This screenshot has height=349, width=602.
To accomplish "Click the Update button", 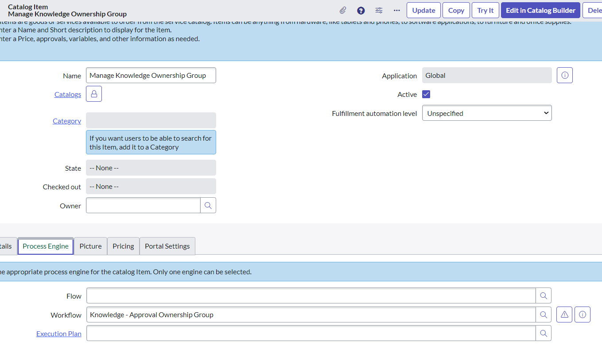I will (423, 10).
